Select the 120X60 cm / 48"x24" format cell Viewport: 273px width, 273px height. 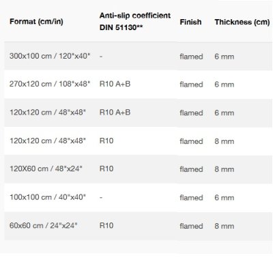tap(46, 169)
